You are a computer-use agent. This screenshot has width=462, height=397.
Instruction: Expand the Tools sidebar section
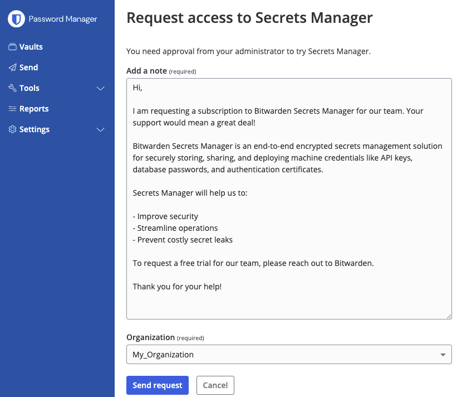(x=100, y=88)
